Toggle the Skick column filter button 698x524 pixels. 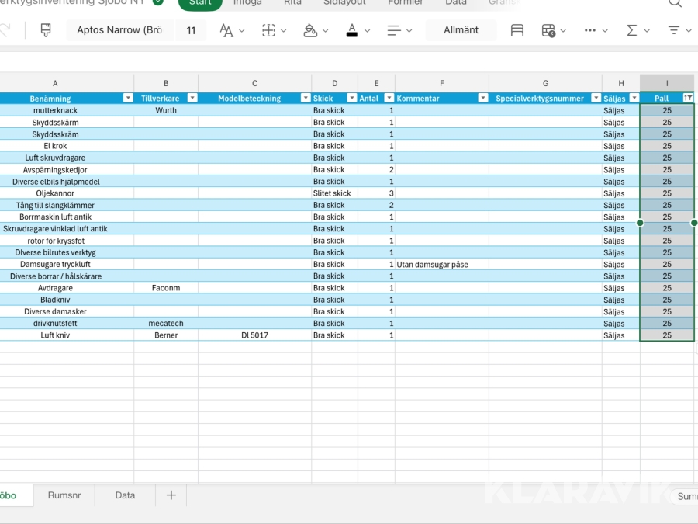(351, 99)
